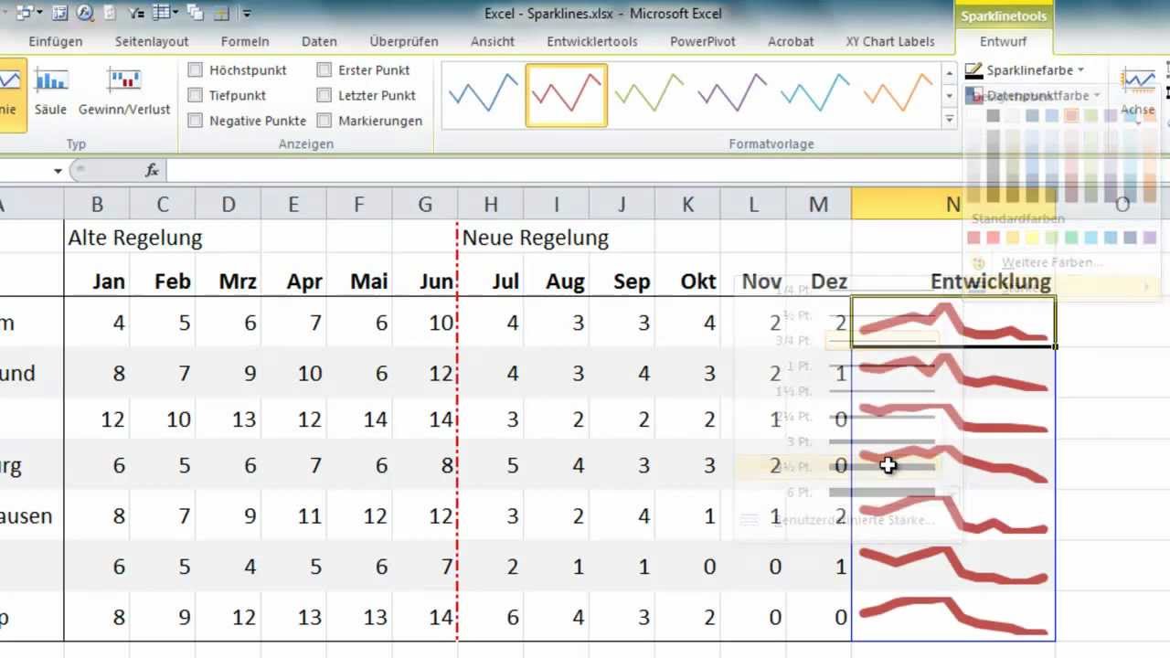The width and height of the screenshot is (1170, 658).
Task: Click the table grid icon in quick access toolbar
Action: 161,13
